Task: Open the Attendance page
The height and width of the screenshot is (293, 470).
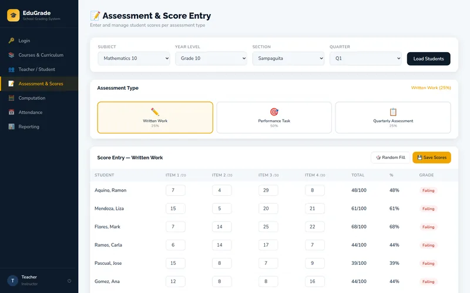Action: [x=39, y=113]
